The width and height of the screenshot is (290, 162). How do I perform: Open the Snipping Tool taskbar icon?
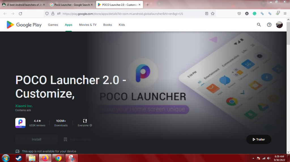71,158
